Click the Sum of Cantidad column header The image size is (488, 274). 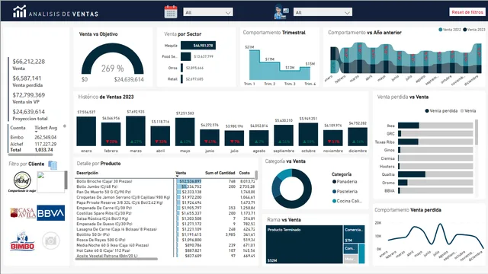pos(220,173)
